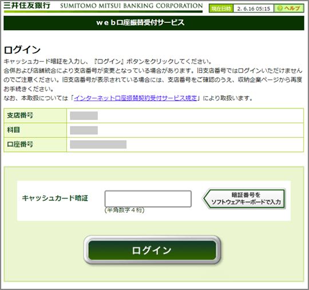Click SUMITOMO MITSUI BANKING CORPORATION text

click(131, 6)
